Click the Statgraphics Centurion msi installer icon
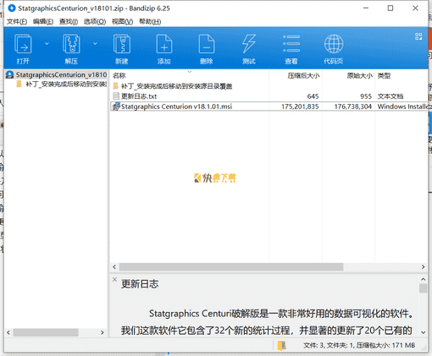This screenshot has height=356, width=432. 116,107
